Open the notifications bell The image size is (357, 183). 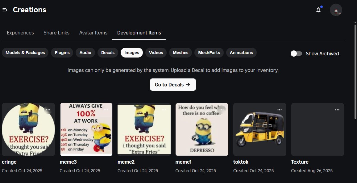(318, 10)
